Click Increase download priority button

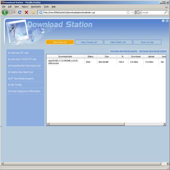click(124, 51)
